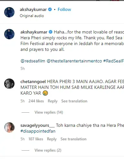See translation of chetanngoel's comment
Screen dimensions: 124x159
coord(74,101)
